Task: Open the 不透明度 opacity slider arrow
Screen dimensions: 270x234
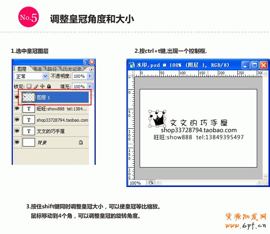Action: [x=90, y=76]
